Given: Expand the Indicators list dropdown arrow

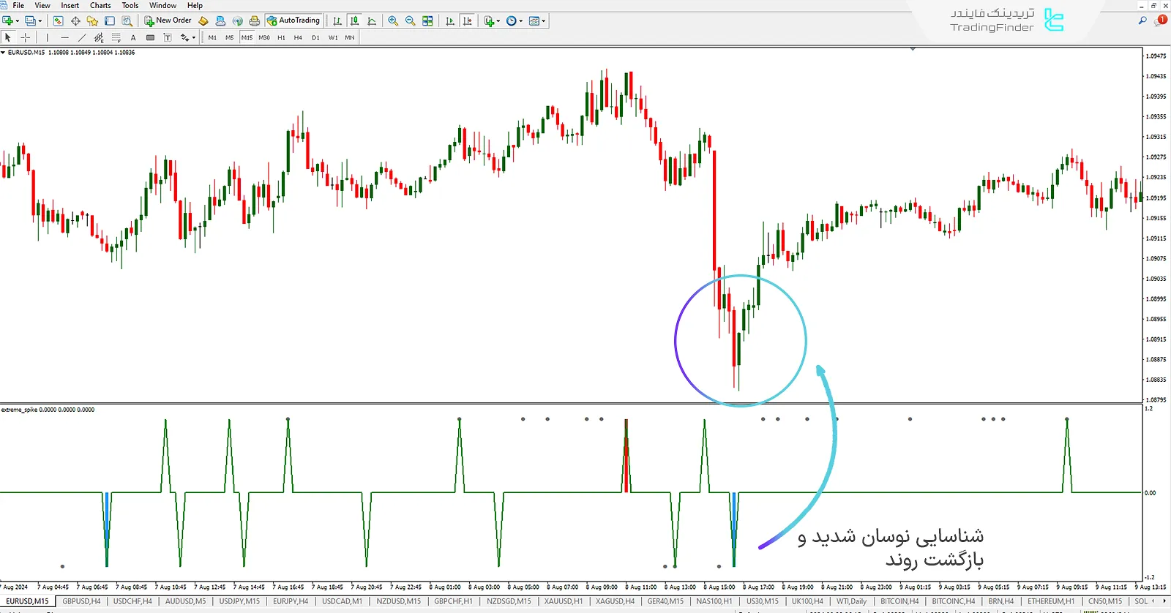Looking at the screenshot, I should tap(498, 21).
